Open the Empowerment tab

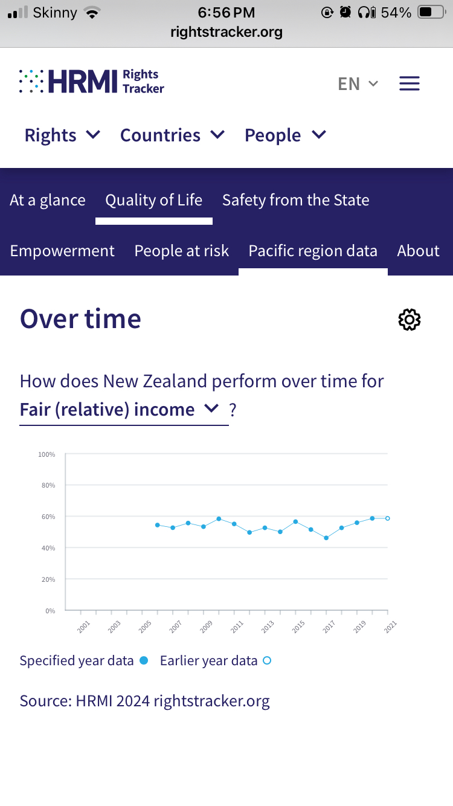click(62, 251)
